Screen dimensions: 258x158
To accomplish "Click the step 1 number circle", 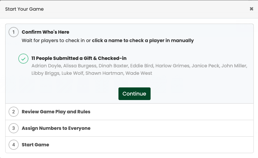I will click(14, 32).
